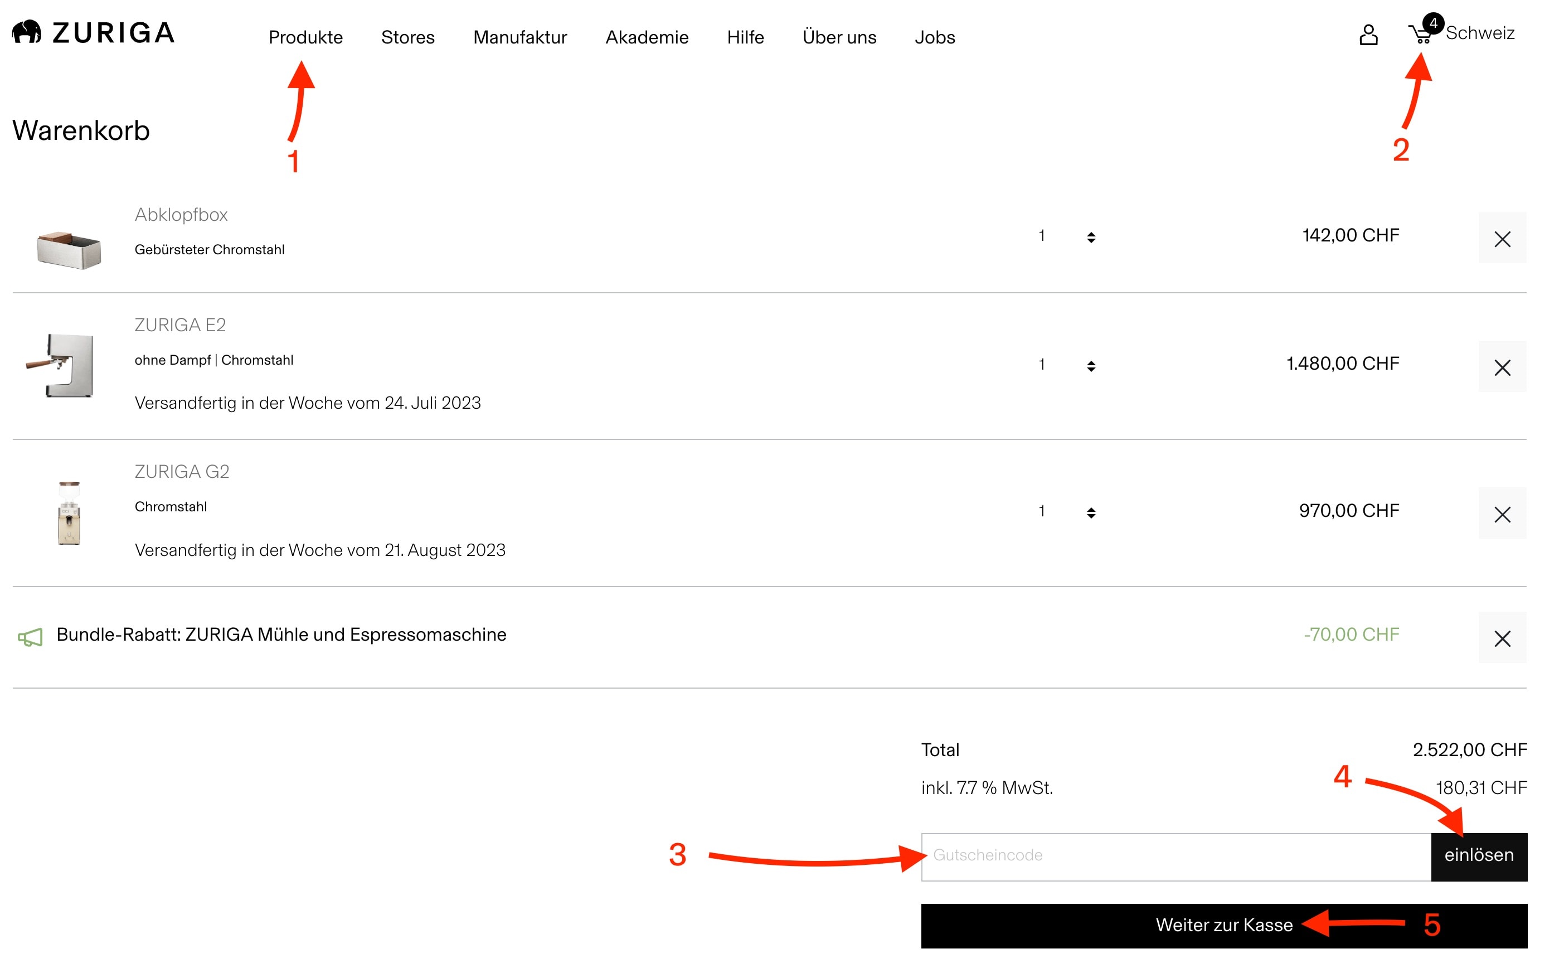1564x968 pixels.
Task: Select the Schweiz country selector
Action: click(1479, 33)
